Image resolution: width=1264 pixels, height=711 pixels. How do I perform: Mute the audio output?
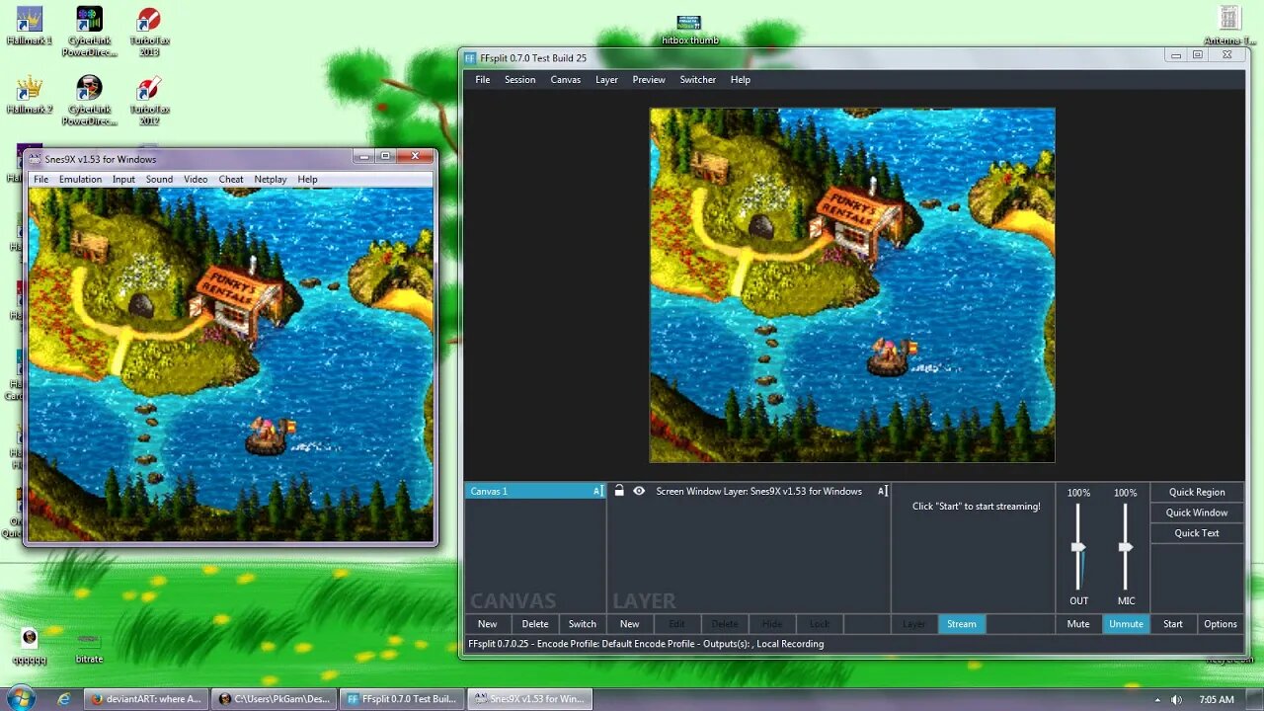(x=1078, y=624)
